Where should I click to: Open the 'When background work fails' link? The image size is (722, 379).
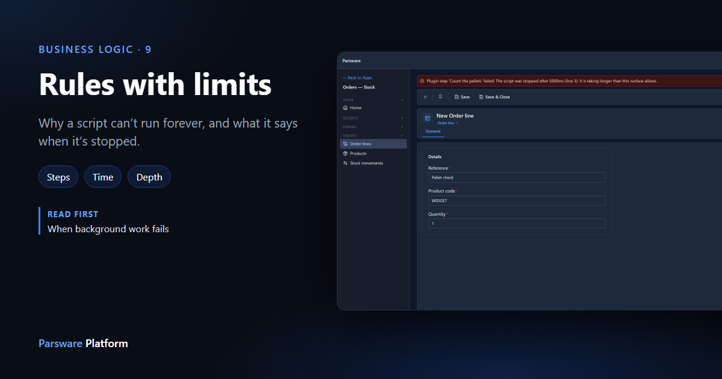pos(108,229)
